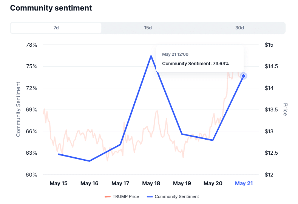Click the $13.5 price axis value
This screenshot has width=298, height=204.
271,110
